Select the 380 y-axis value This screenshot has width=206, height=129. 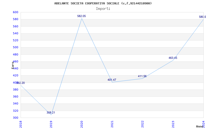point(15,90)
